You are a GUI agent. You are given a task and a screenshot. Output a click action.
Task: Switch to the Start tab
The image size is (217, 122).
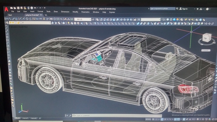click(x=10, y=15)
